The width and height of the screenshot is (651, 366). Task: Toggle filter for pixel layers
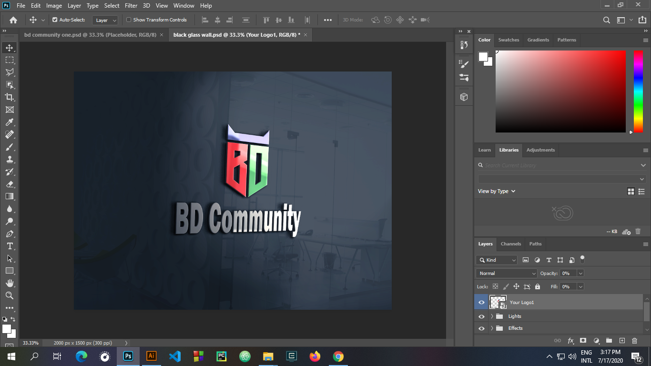(x=526, y=260)
